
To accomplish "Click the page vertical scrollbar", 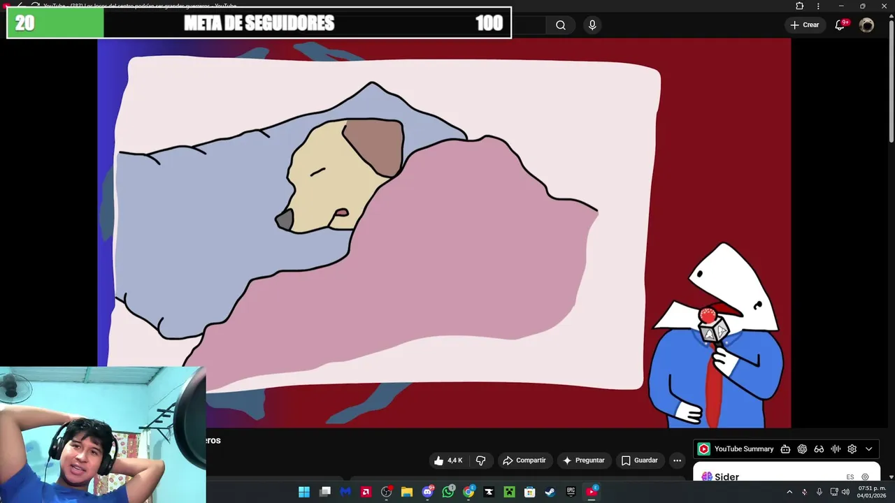I will [891, 80].
